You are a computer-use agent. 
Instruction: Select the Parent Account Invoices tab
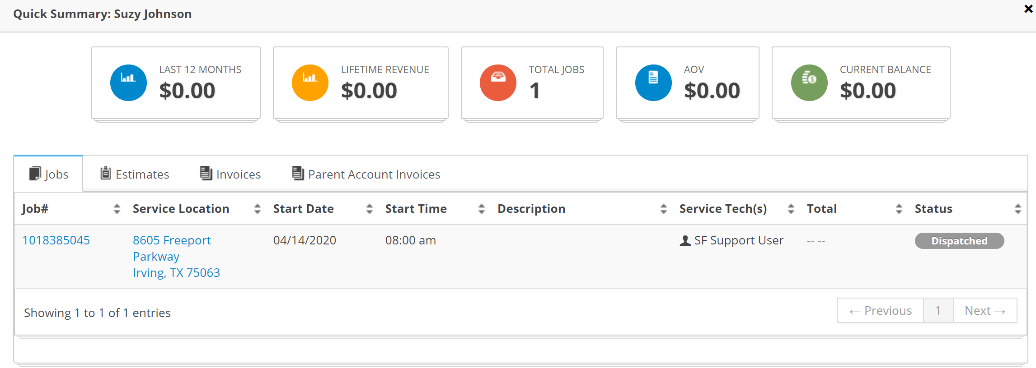(366, 174)
